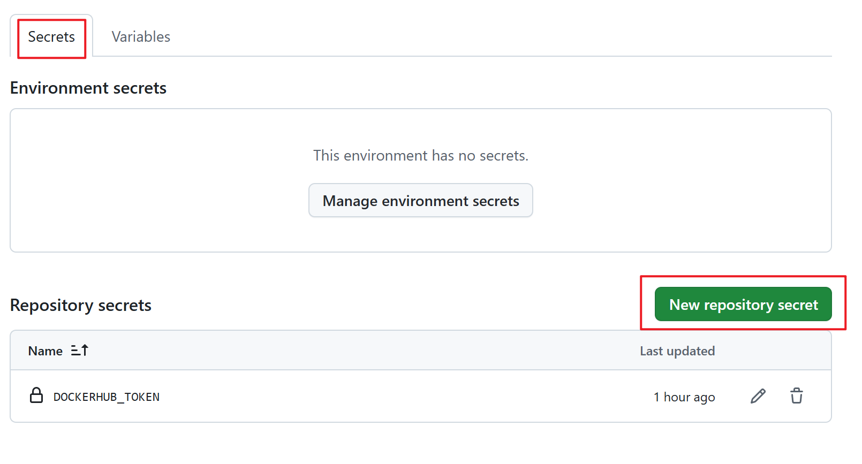The image size is (862, 464).
Task: Select the DOCKERHUB_TOKEN secret name
Action: pos(107,397)
